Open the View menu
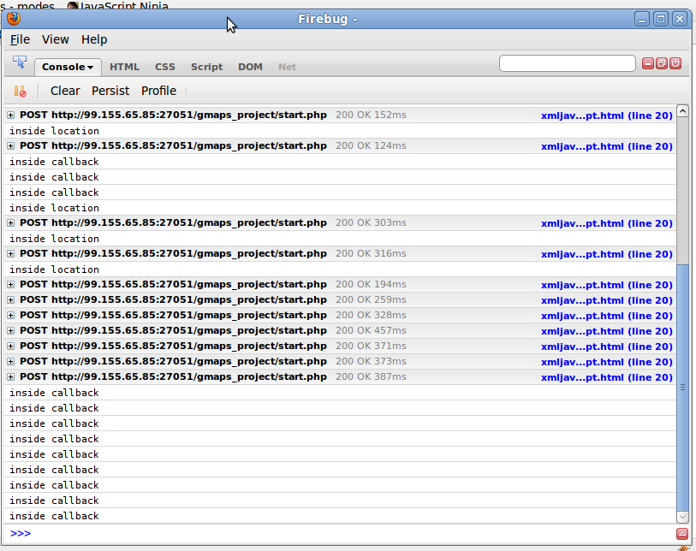696x551 pixels. 56,39
